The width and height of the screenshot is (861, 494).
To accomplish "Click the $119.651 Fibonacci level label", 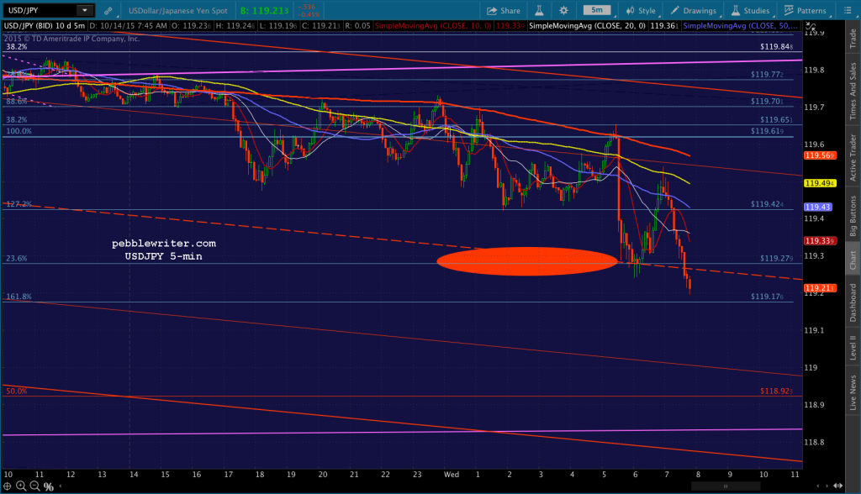I will (776, 119).
